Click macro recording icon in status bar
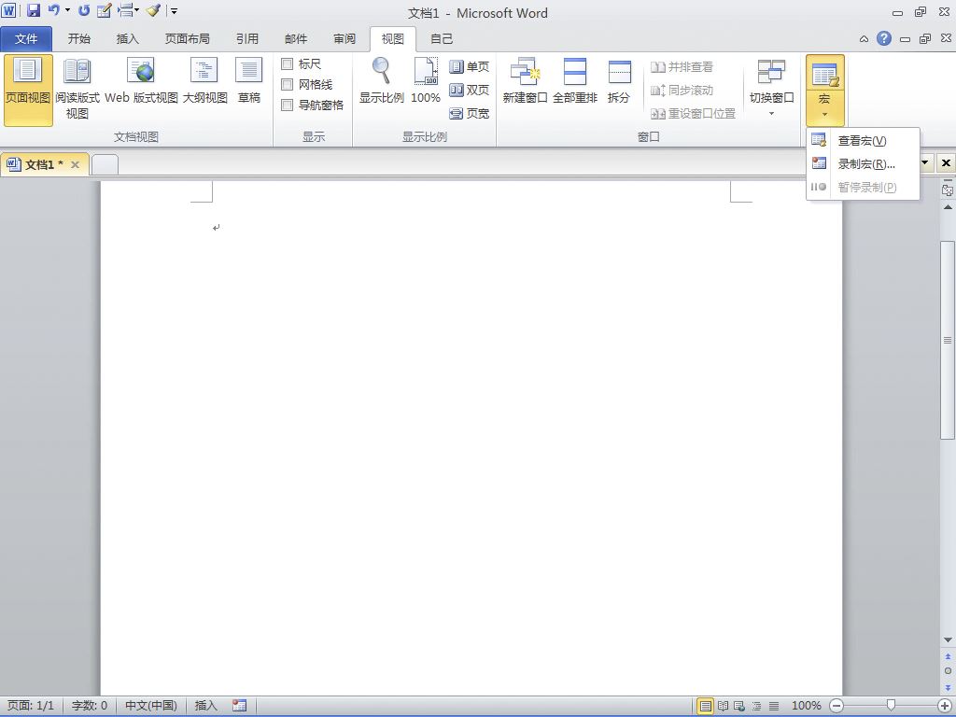This screenshot has height=717, width=956. point(240,706)
